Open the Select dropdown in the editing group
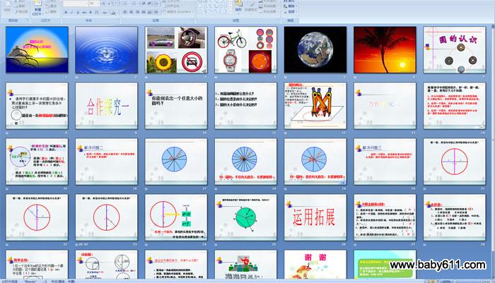The width and height of the screenshot is (495, 283). click(x=290, y=12)
